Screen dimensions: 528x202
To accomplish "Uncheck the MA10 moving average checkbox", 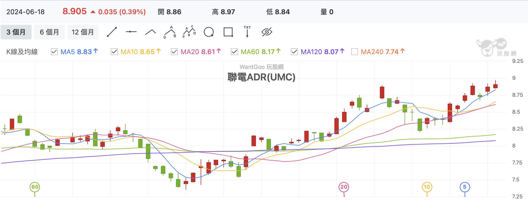I will point(114,52).
